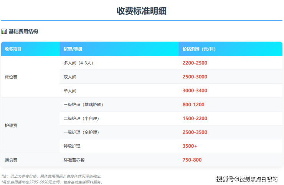Click the 收费标准明细 page title
This screenshot has width=284, height=185.
click(x=142, y=11)
